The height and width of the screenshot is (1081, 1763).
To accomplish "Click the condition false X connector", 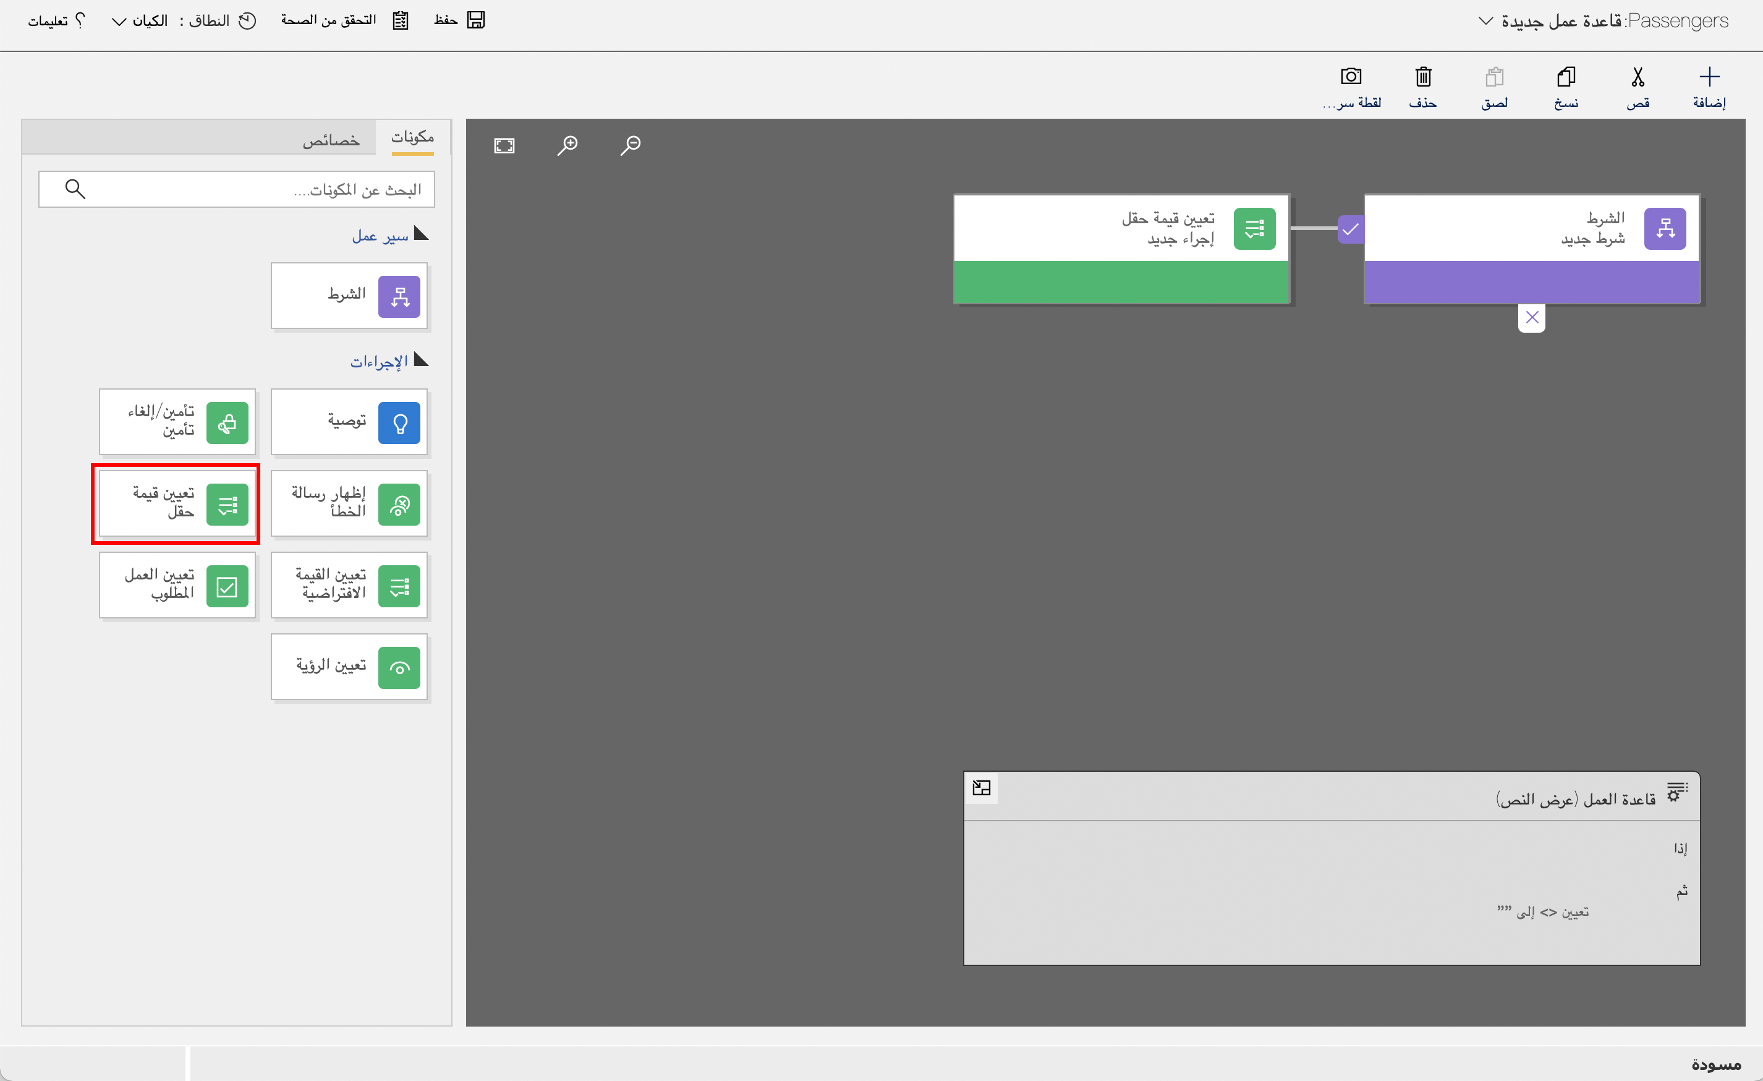I will point(1531,318).
